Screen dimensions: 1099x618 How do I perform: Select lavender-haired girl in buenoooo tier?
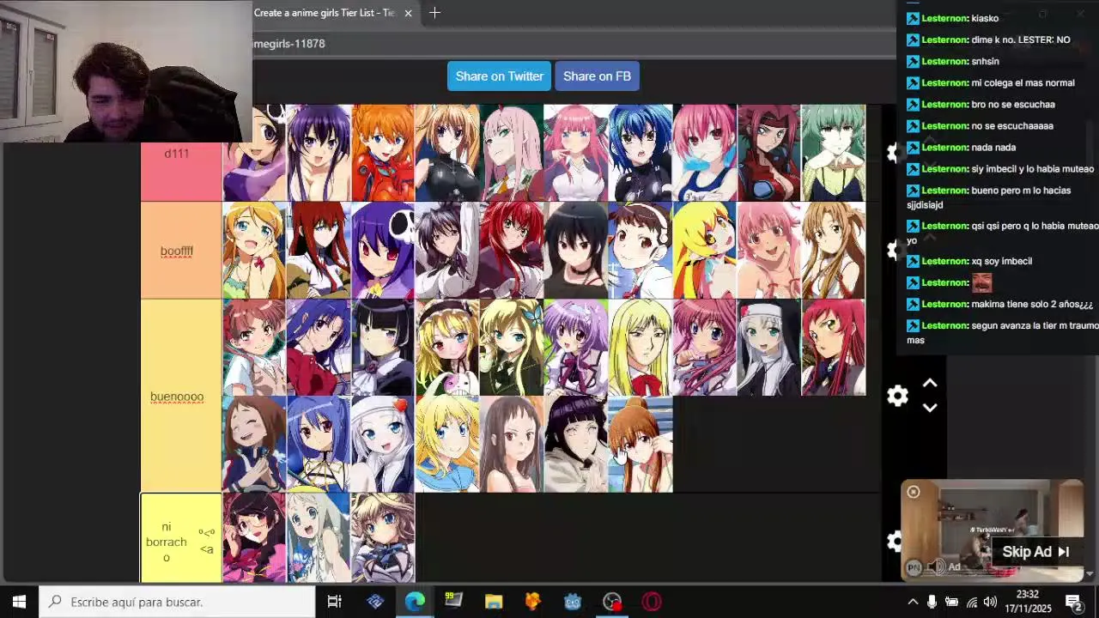pyautogui.click(x=576, y=347)
